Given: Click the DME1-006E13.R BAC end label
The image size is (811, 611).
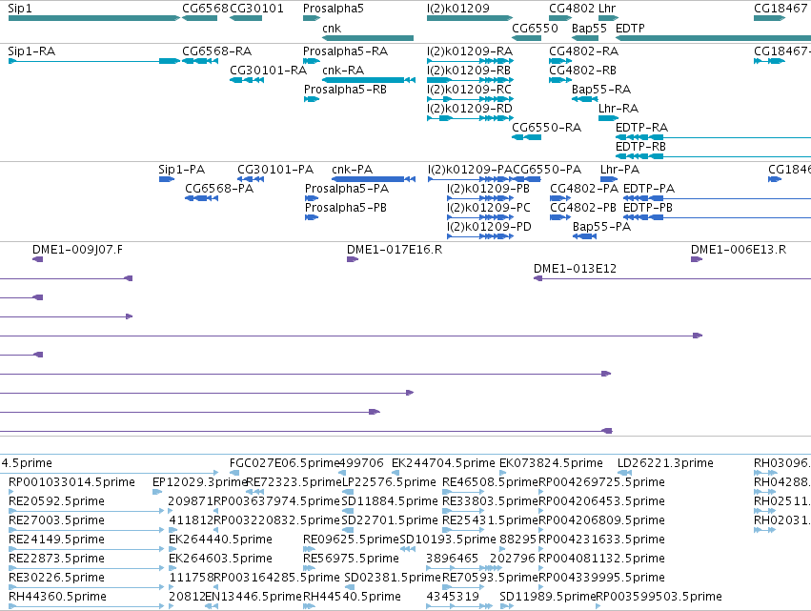Looking at the screenshot, I should click(739, 250).
